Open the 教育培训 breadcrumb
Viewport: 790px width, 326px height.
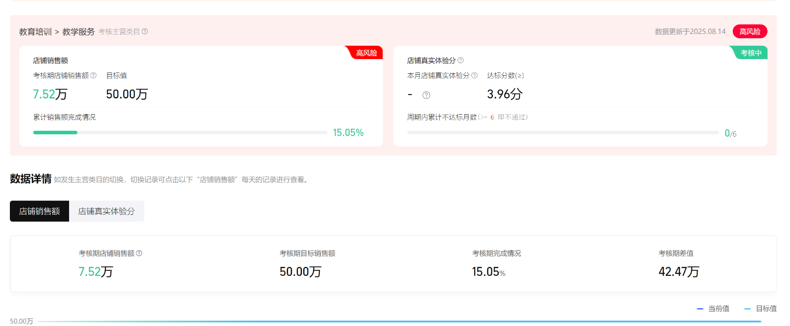tap(35, 32)
